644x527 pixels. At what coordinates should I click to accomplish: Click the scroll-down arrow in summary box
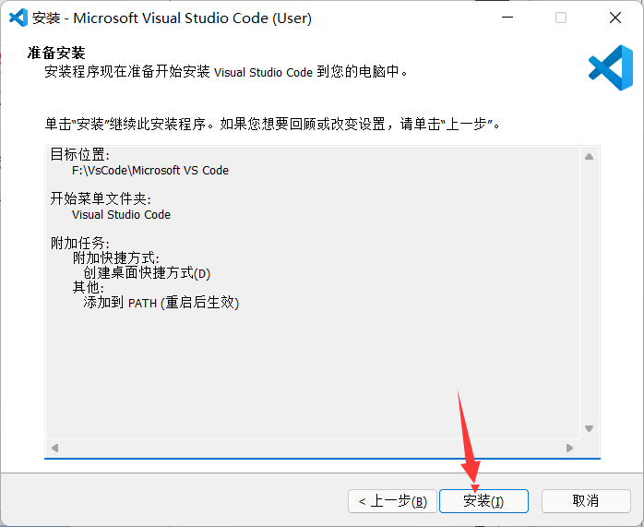(589, 428)
